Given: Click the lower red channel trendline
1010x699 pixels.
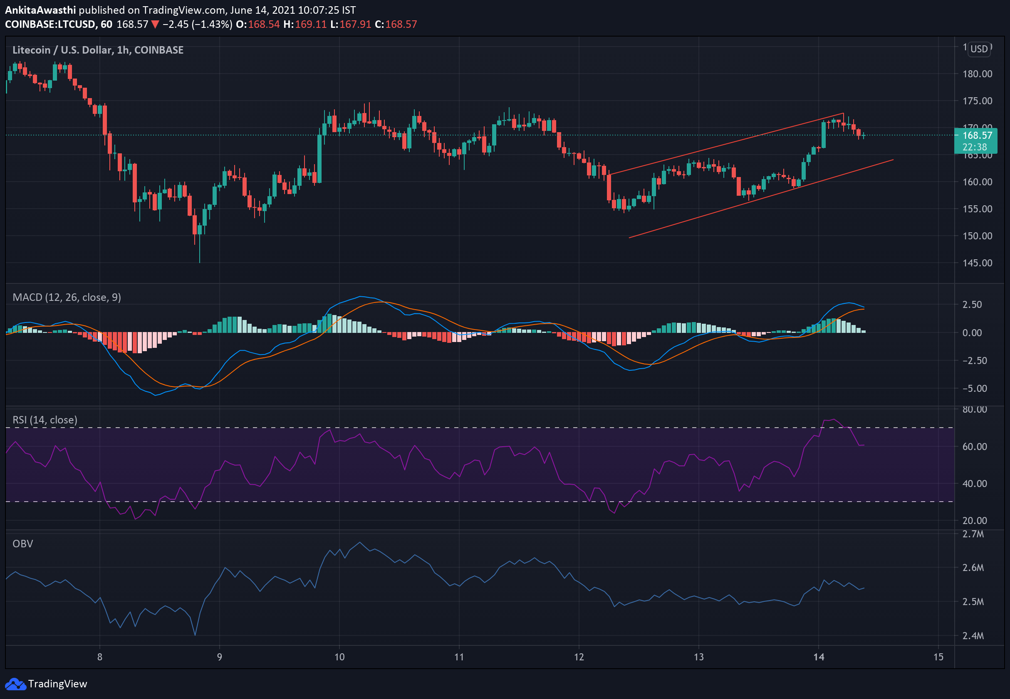Looking at the screenshot, I should pos(761,199).
